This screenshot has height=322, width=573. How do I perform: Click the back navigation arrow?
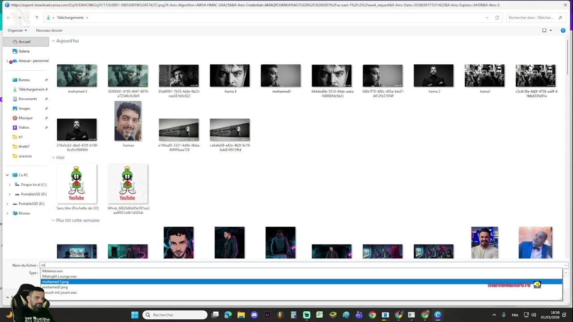tap(9, 17)
